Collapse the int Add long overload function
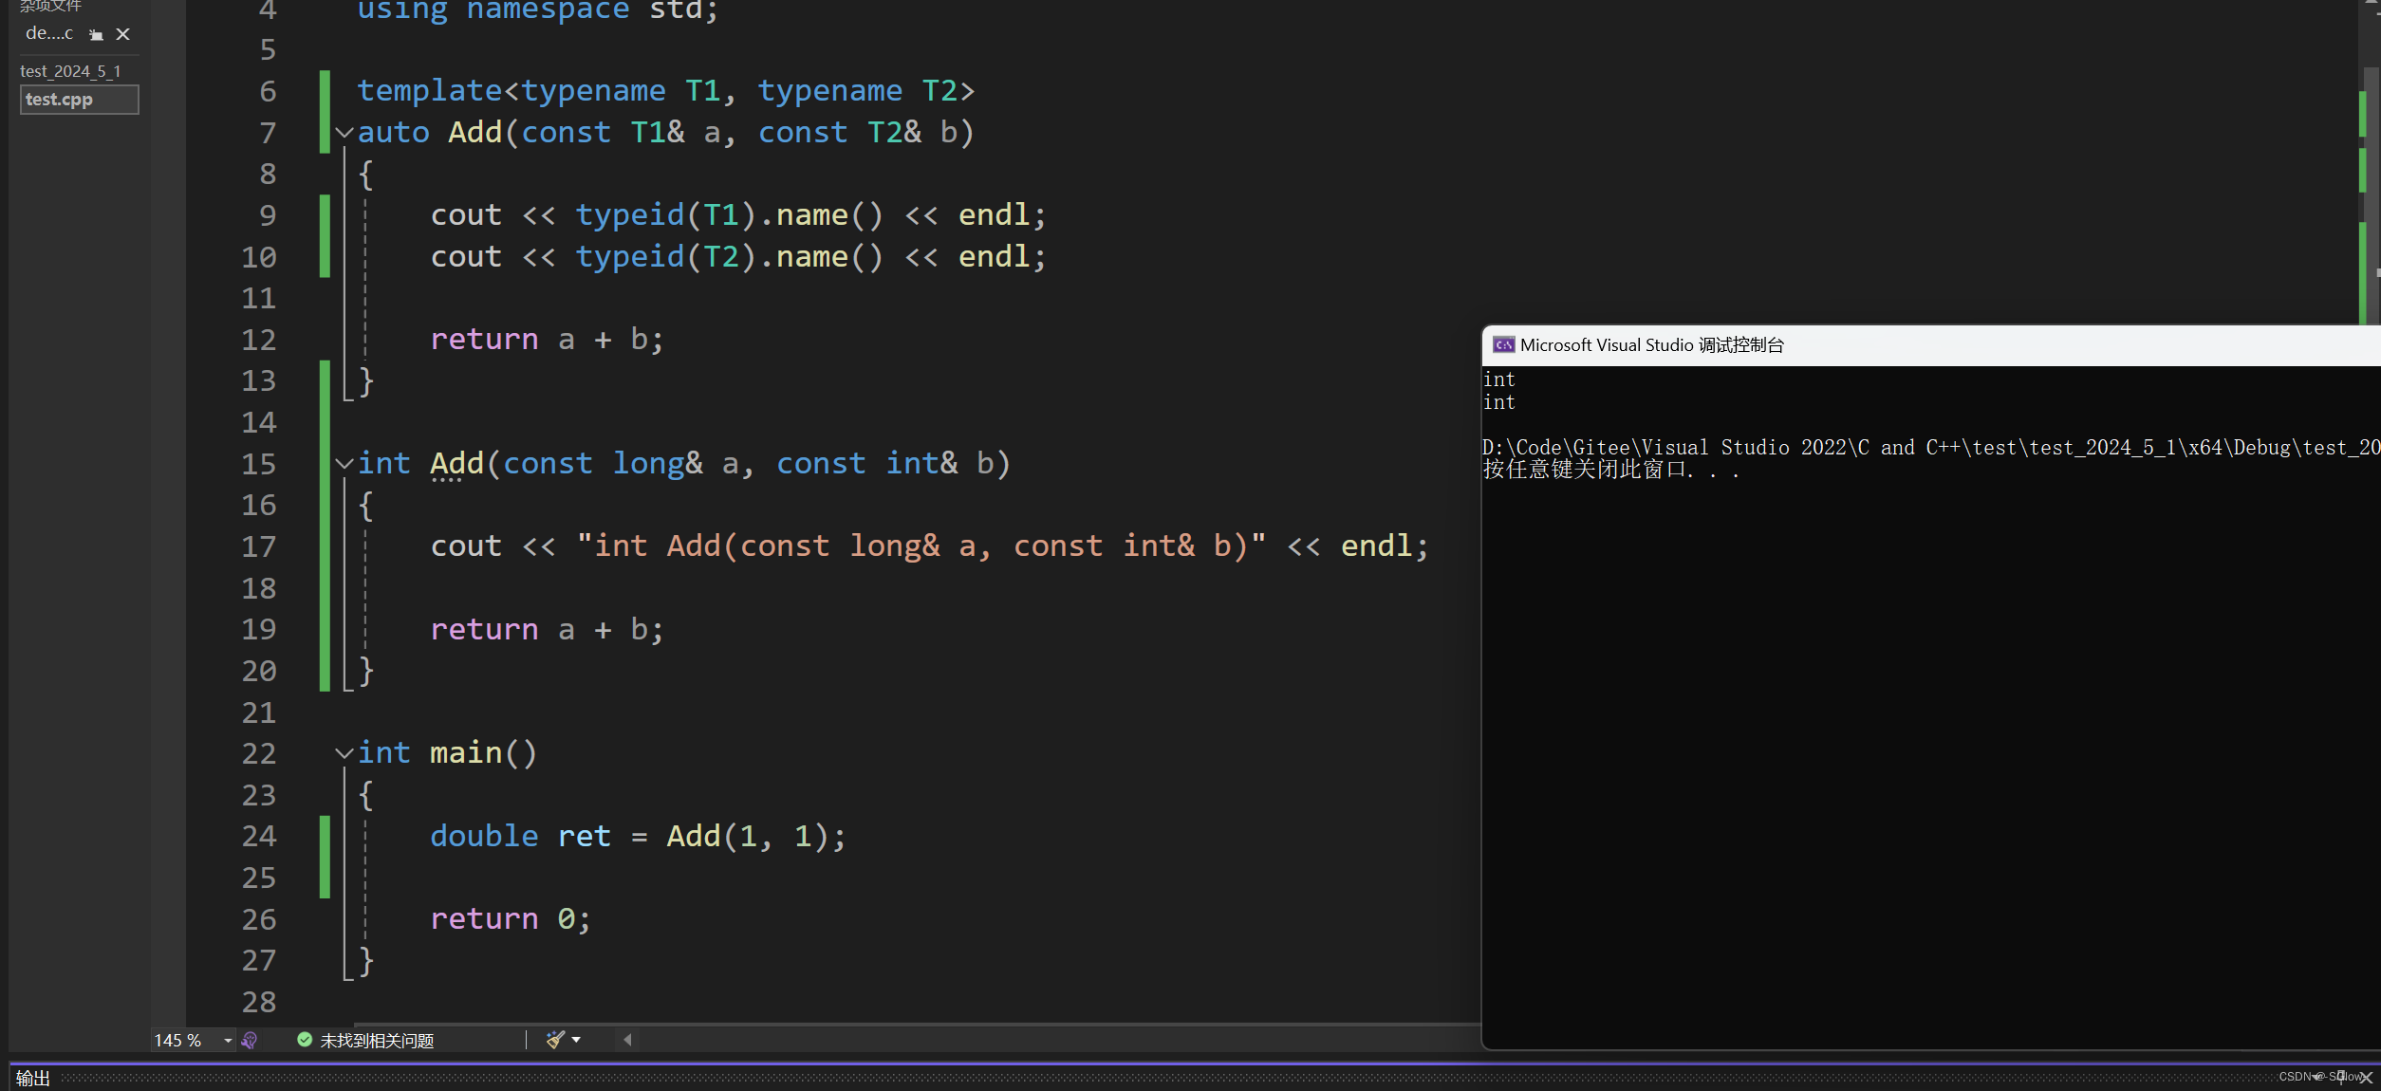Screen dimensions: 2381x1091 344,464
